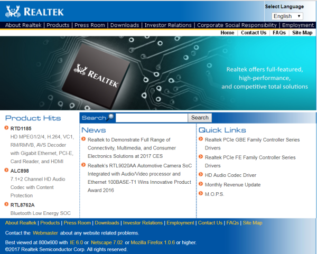Open Employment in top navigation bar
The image size is (317, 254).
(298, 25)
